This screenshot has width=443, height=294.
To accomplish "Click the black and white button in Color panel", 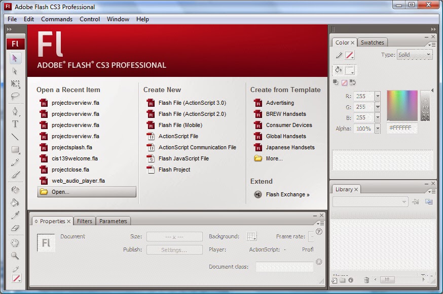I will pyautogui.click(x=336, y=82).
